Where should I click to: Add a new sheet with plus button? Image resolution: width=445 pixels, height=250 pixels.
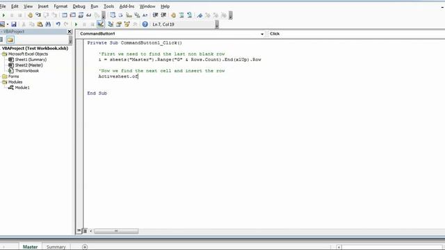click(85, 247)
